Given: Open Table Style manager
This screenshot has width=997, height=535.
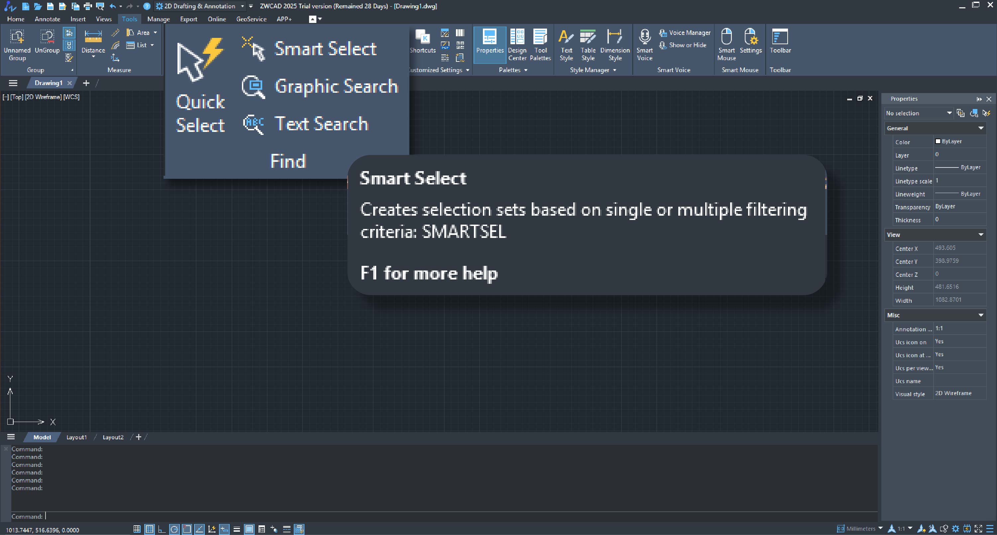Looking at the screenshot, I should point(588,45).
